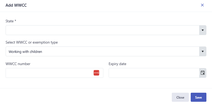Autofill WWCC number using the red key icon
This screenshot has width=212, height=106.
point(96,73)
